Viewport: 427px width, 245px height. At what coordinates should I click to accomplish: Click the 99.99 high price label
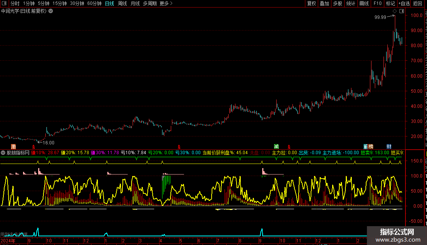[380, 17]
